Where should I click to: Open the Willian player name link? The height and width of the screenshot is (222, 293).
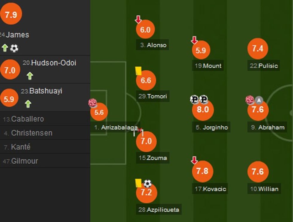click(268, 189)
